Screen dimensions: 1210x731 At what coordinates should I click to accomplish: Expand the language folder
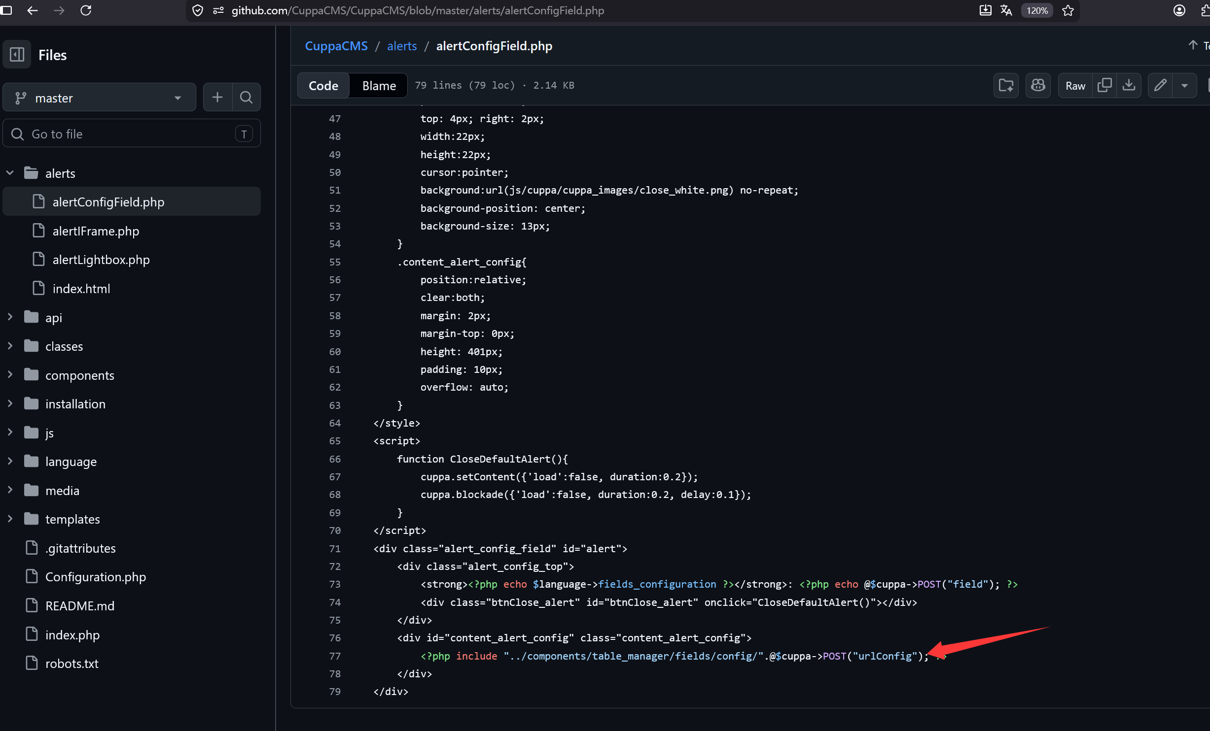point(10,461)
